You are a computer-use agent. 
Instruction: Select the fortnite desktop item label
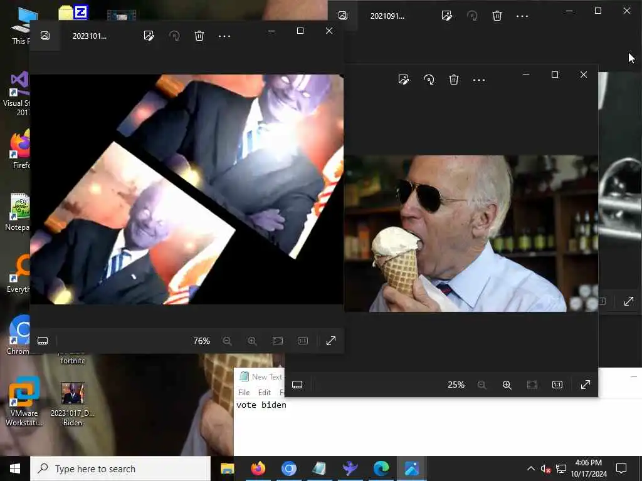click(x=73, y=360)
